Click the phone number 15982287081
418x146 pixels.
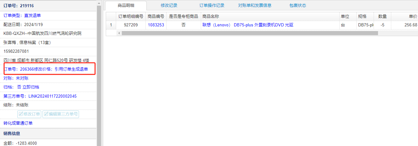pos(16,51)
